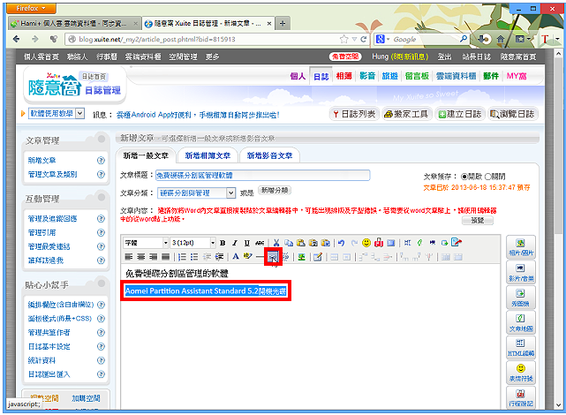Toggle bold formatting in the editor

[223, 243]
